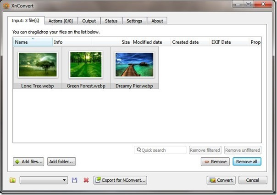Click Remove unfiltered button
Screen dimensions: 277x195
243,150
